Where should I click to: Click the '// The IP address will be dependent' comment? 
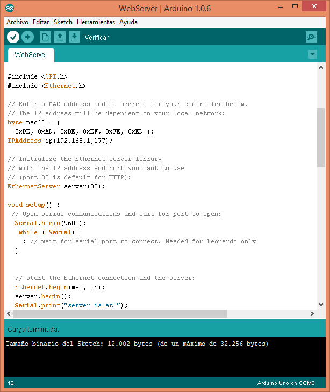tap(116, 113)
